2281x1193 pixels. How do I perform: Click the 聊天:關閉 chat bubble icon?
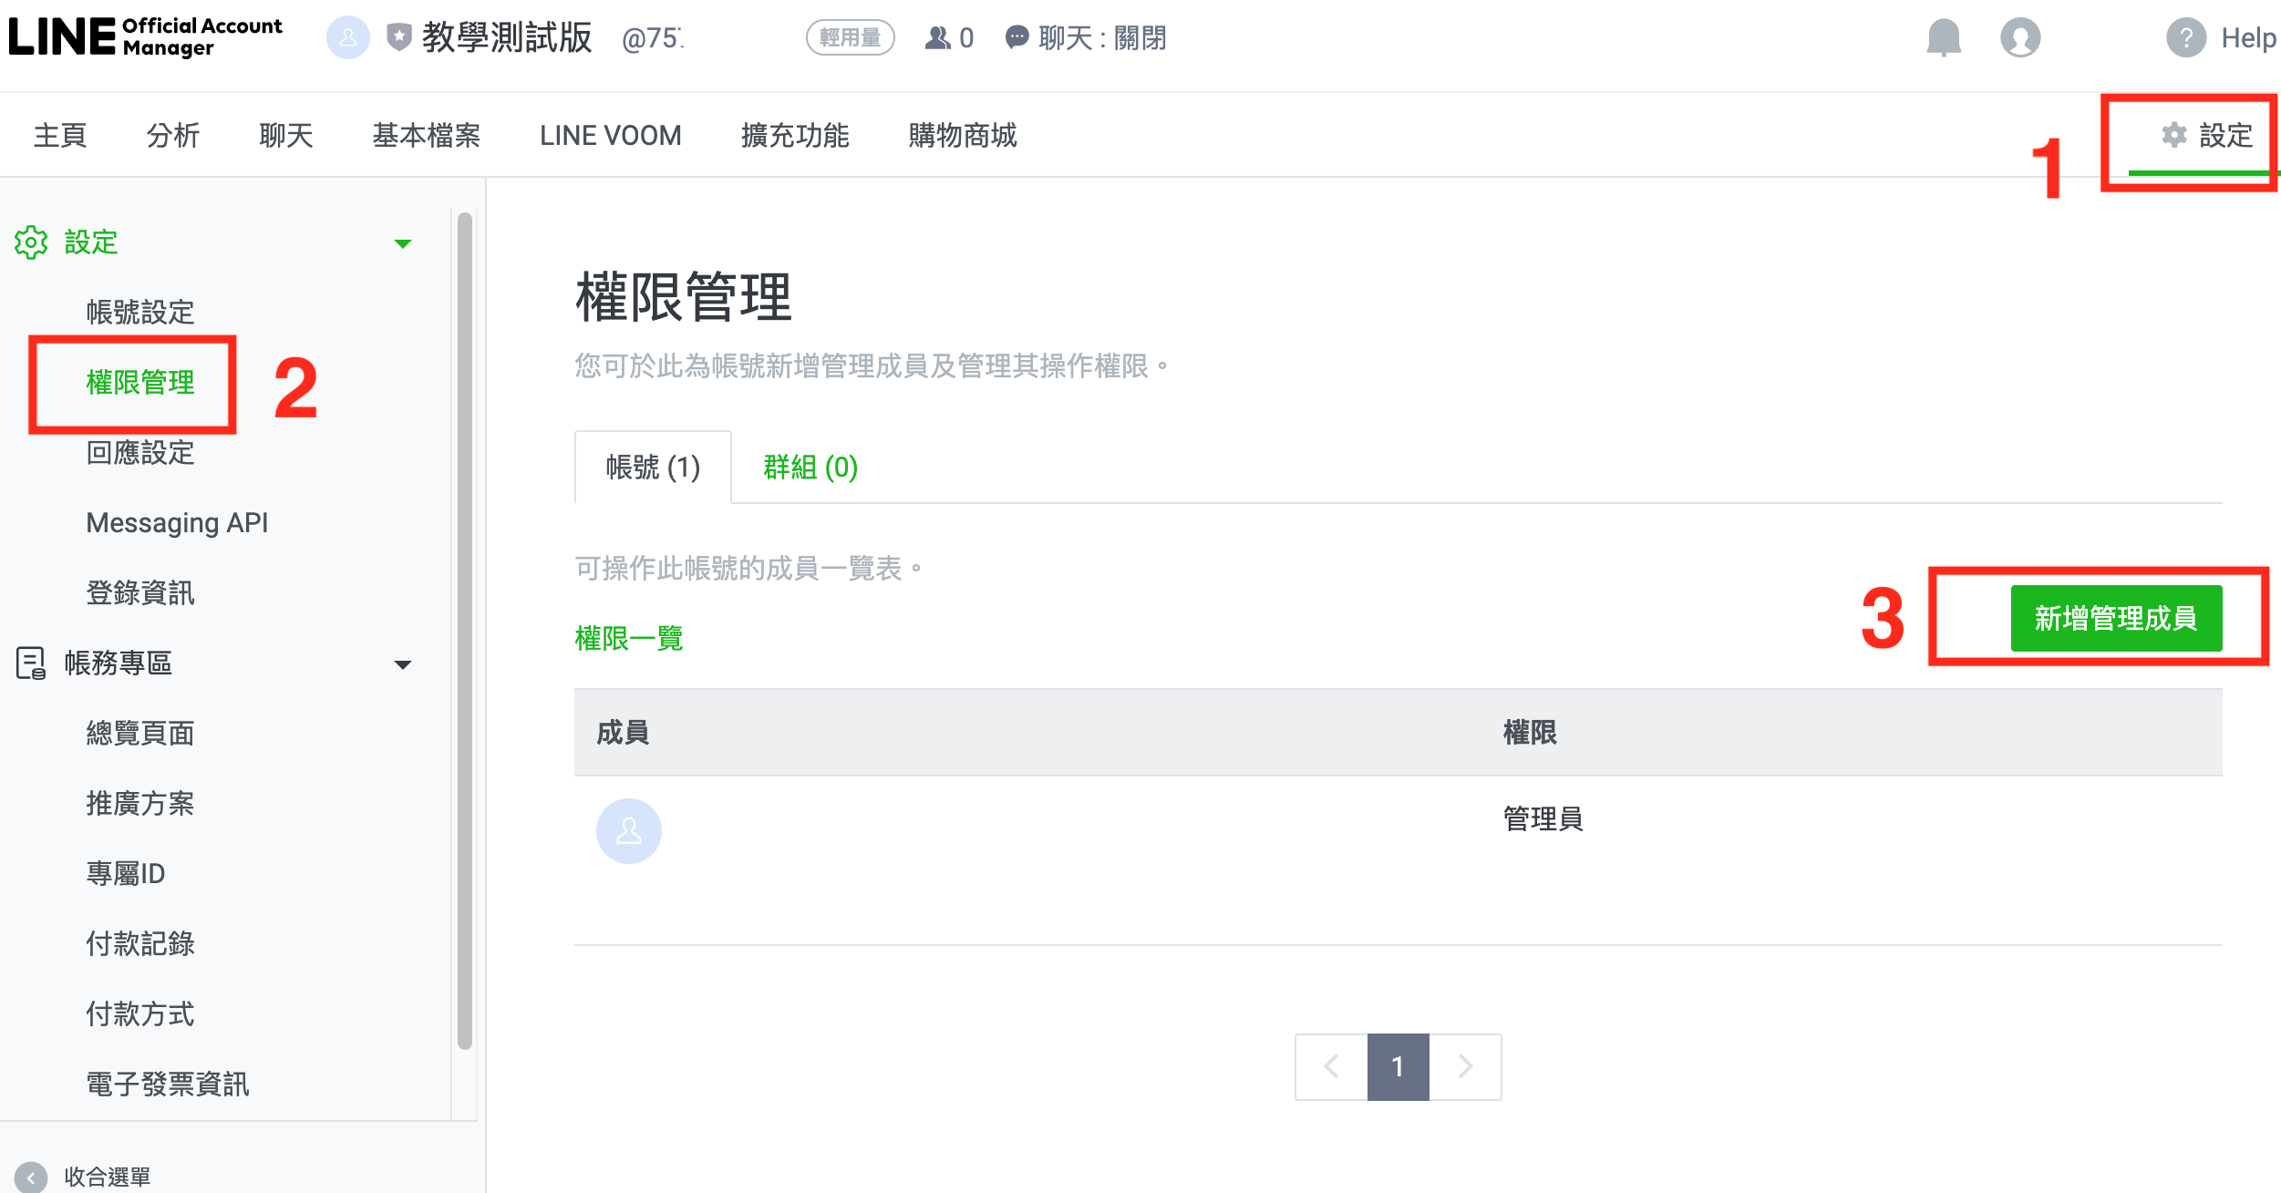pyautogui.click(x=1016, y=38)
